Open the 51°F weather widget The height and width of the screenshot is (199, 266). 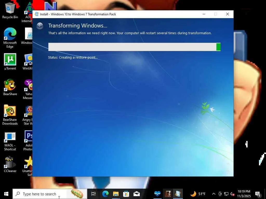coord(198,194)
